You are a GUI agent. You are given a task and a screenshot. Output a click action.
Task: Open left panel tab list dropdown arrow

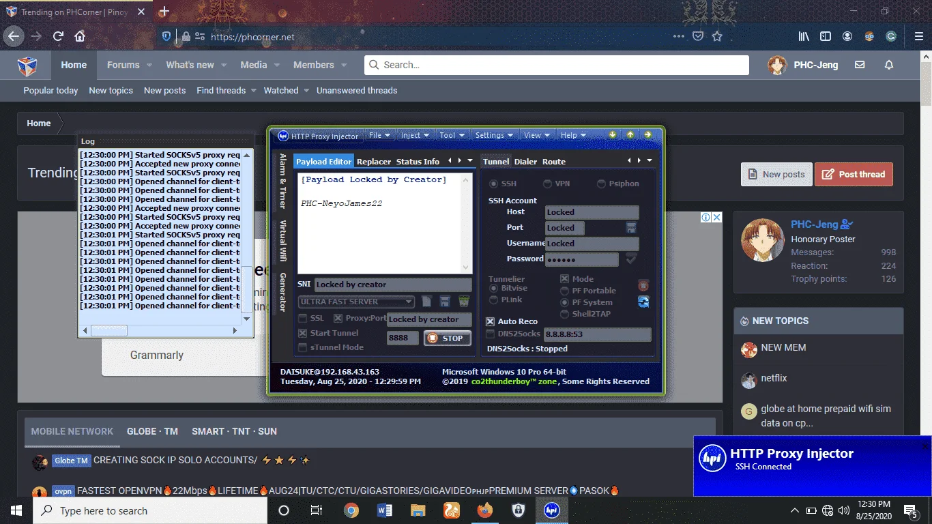point(470,161)
